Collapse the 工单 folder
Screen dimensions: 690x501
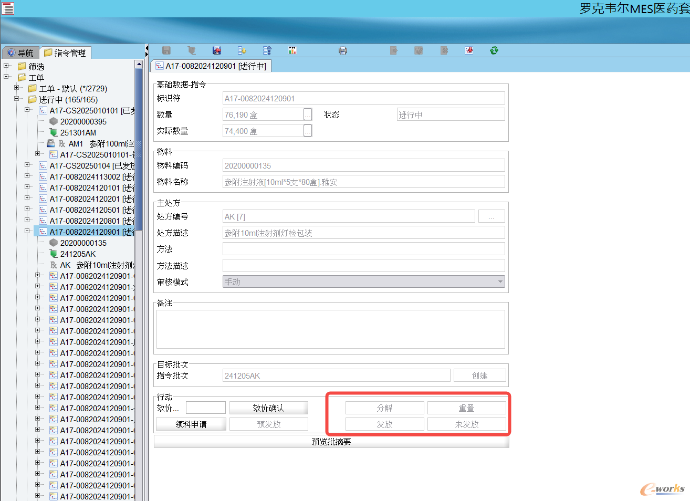[6, 77]
